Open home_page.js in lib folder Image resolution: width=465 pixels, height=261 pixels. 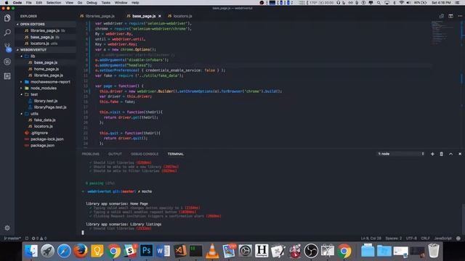pos(46,69)
